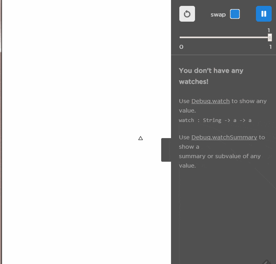
Task: Click the restart button in the debugger
Action: click(187, 14)
